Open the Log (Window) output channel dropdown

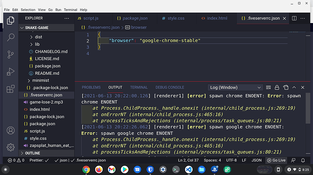pyautogui.click(x=235, y=87)
